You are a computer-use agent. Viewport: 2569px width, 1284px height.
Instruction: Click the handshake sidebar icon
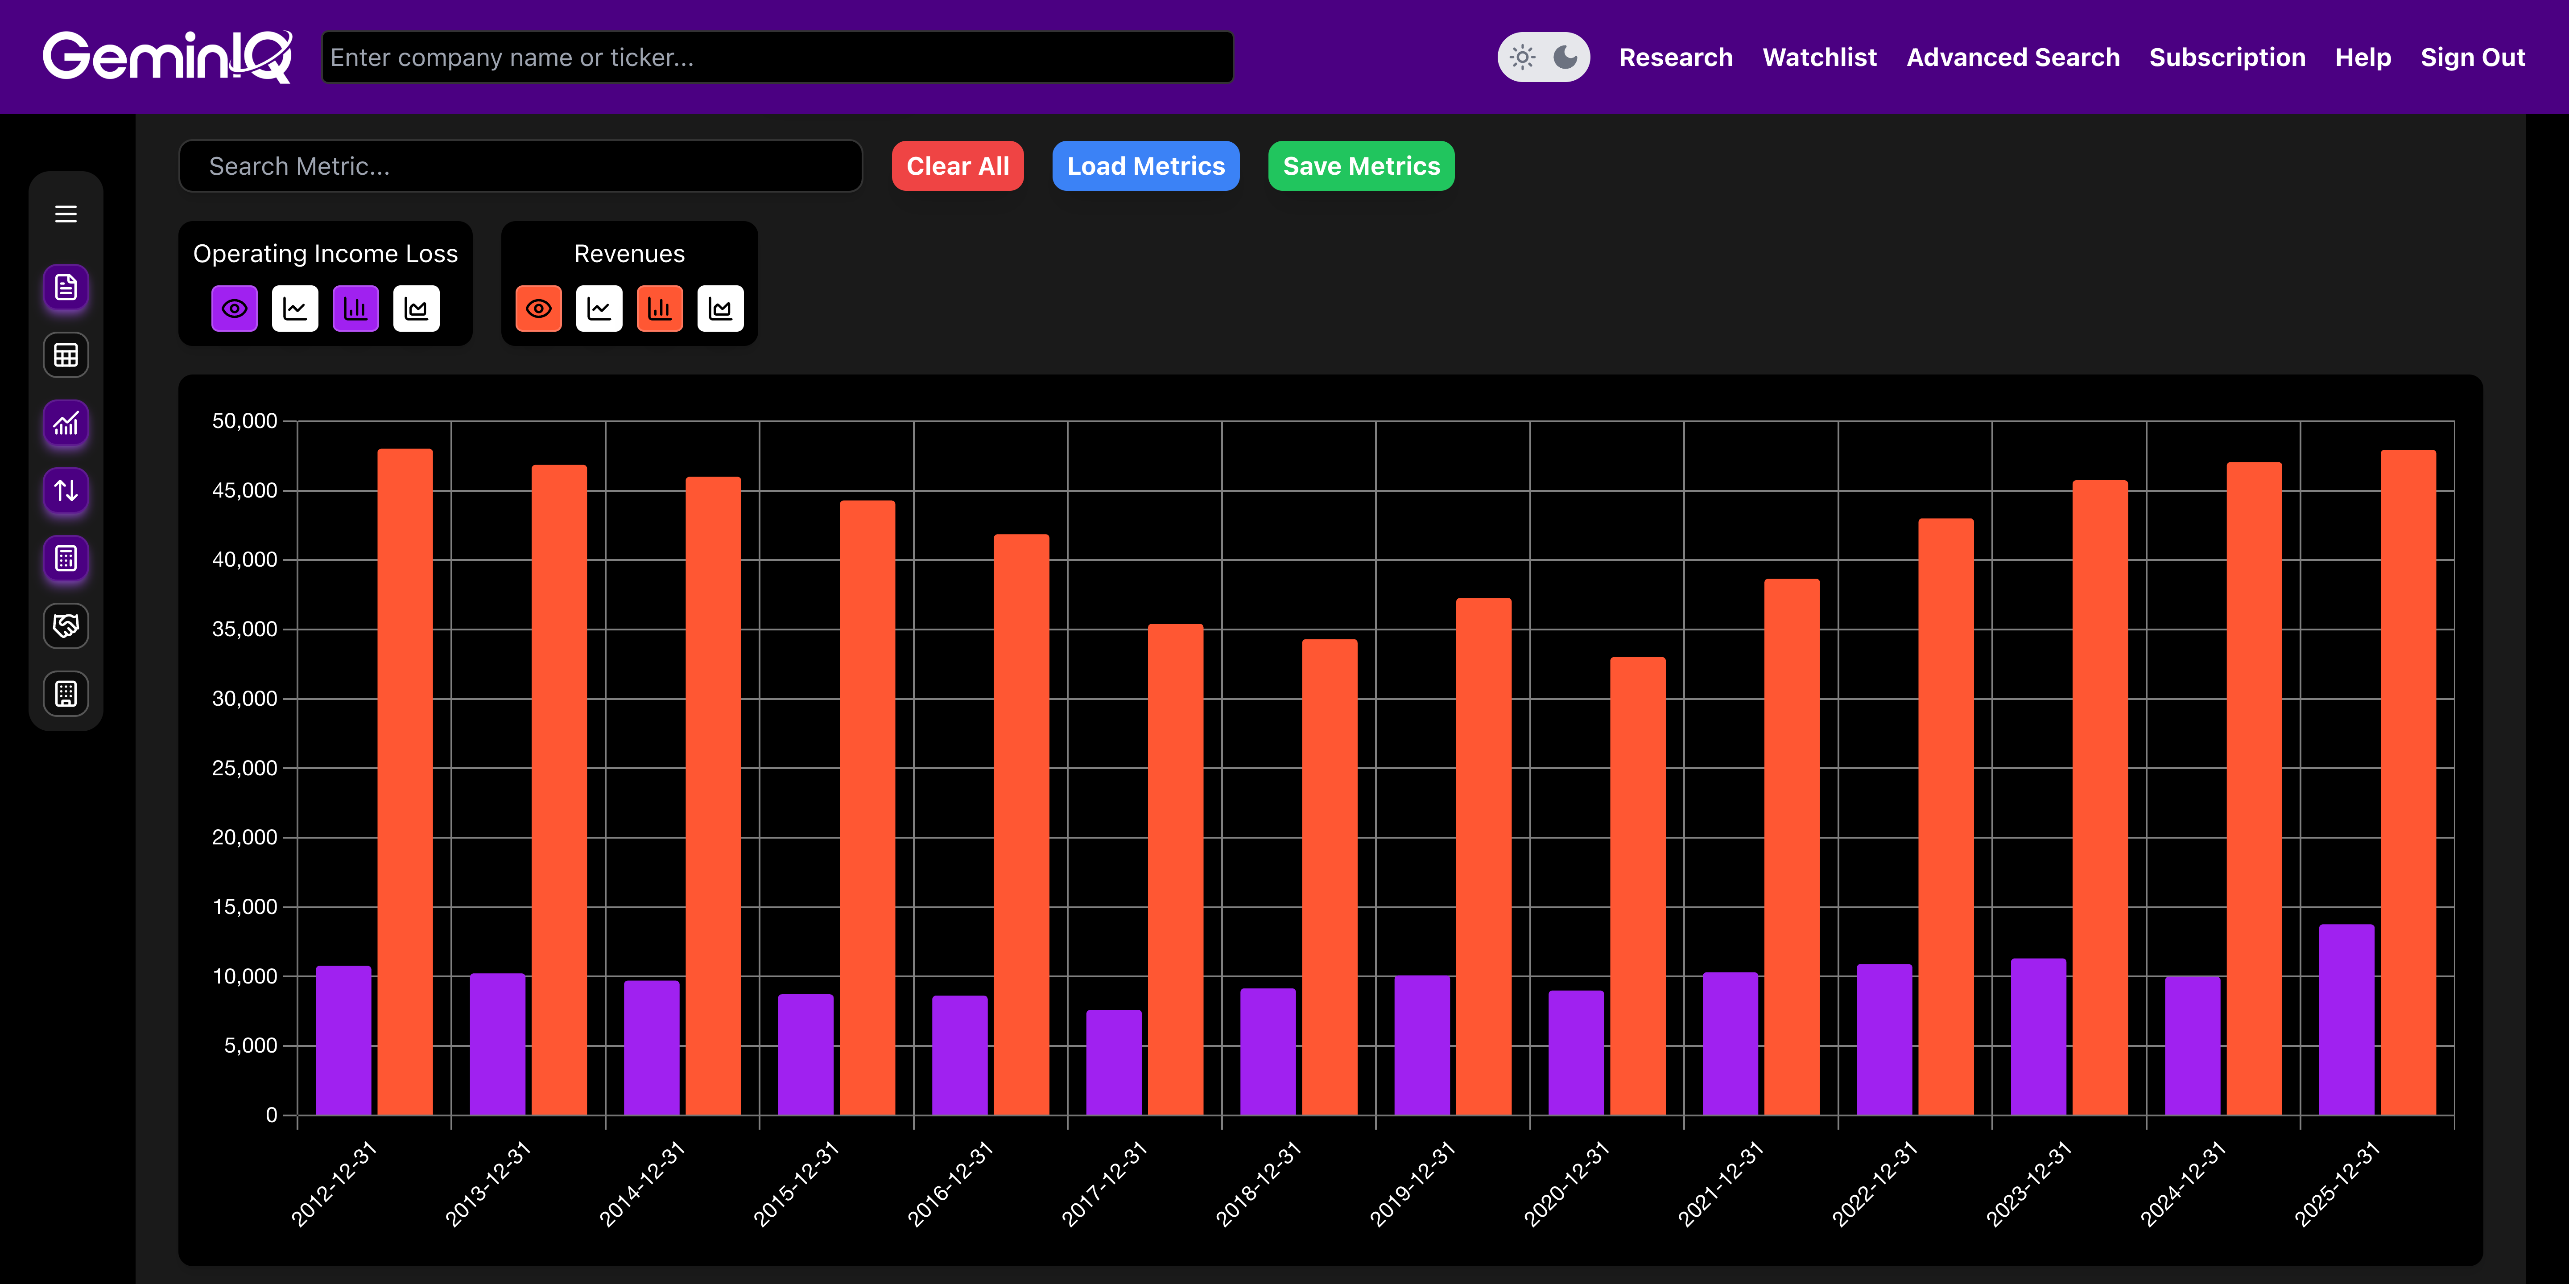[x=66, y=626]
